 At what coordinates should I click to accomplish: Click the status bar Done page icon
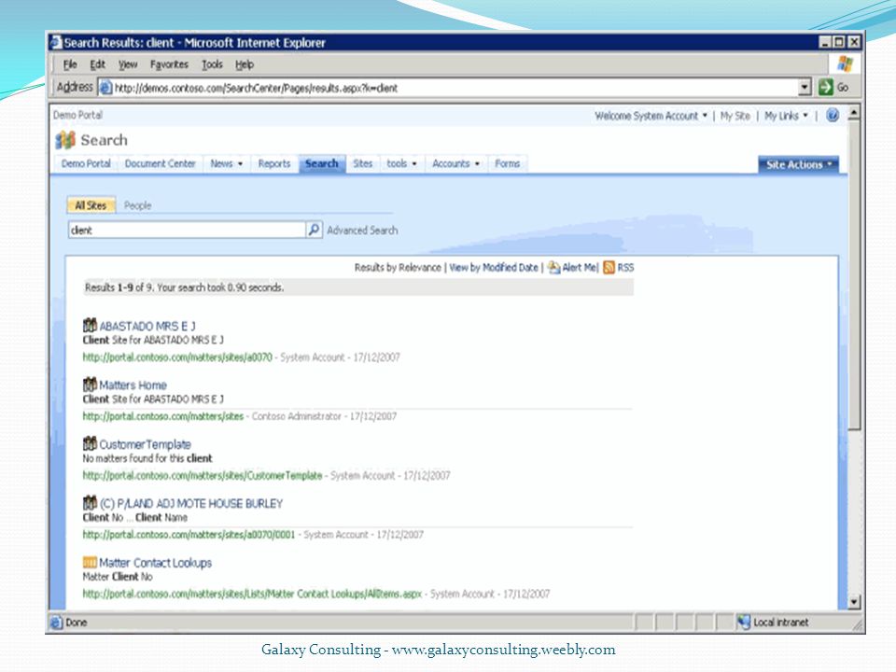(55, 623)
